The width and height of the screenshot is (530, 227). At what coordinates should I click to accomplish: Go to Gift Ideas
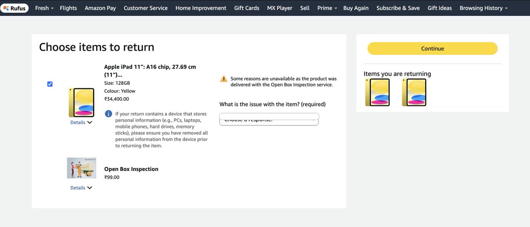click(x=439, y=8)
